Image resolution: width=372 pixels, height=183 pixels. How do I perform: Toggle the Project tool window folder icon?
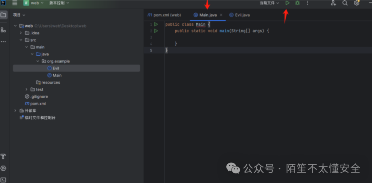(x=3, y=15)
